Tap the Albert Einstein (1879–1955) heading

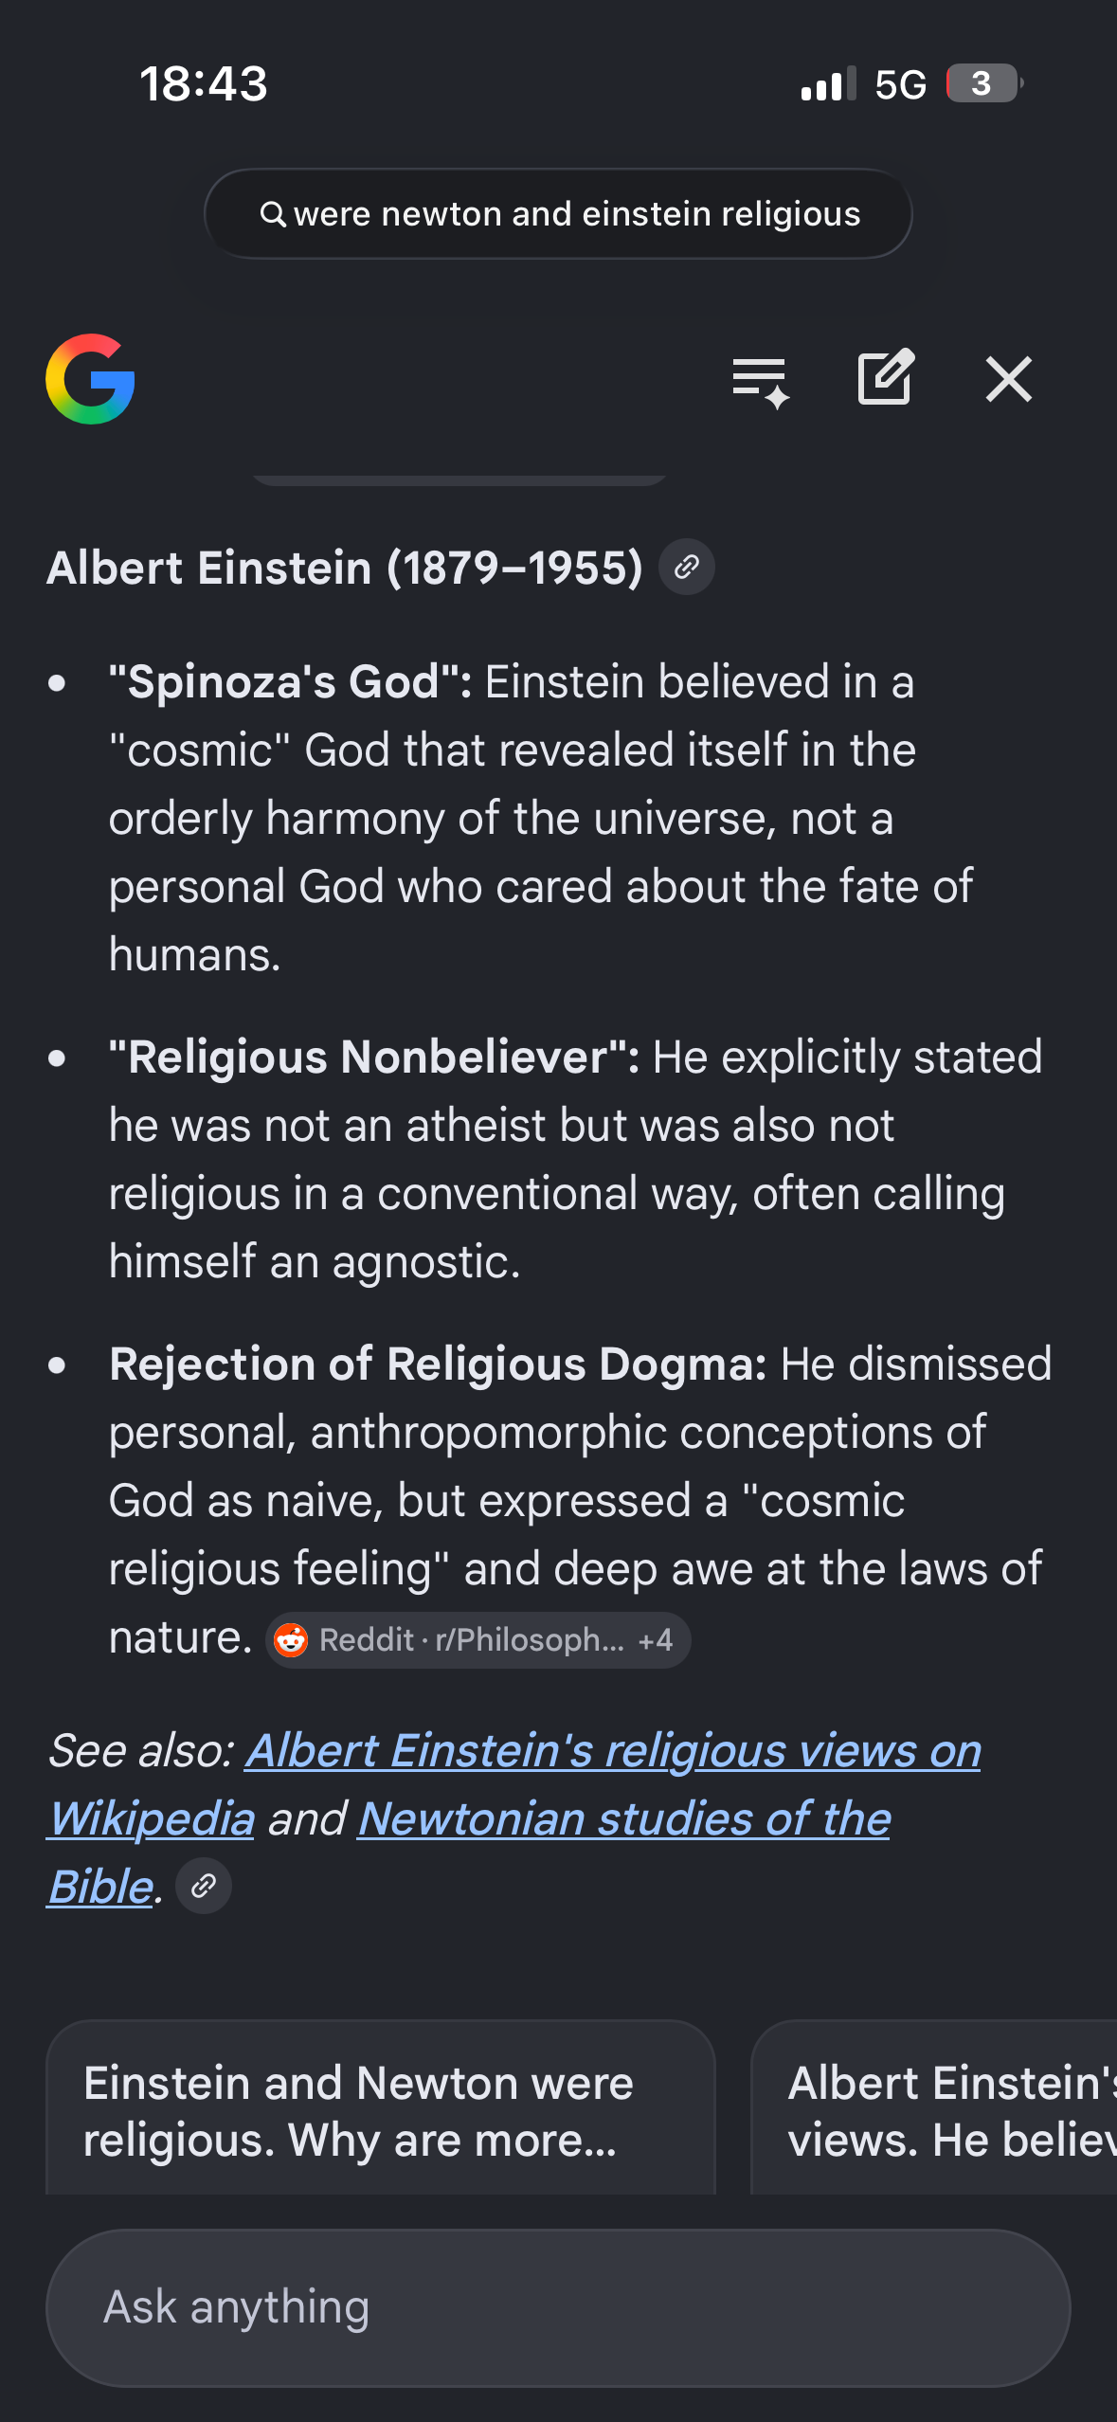[345, 568]
